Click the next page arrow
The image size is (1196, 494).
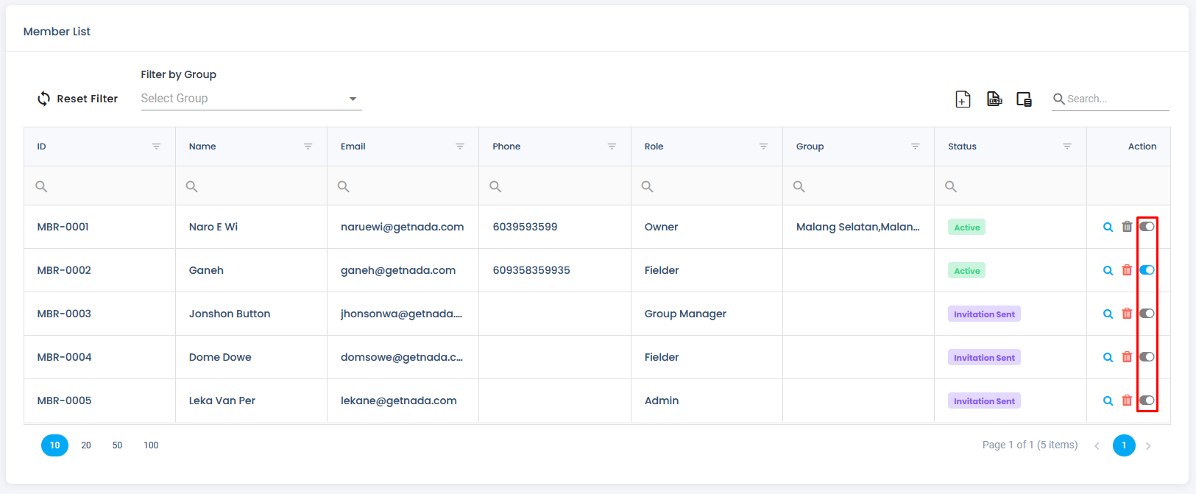1148,445
